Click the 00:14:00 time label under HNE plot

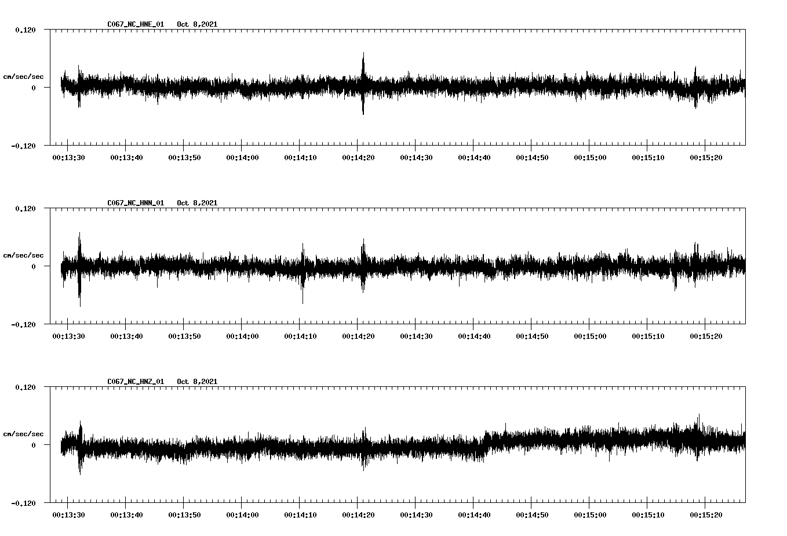(242, 158)
